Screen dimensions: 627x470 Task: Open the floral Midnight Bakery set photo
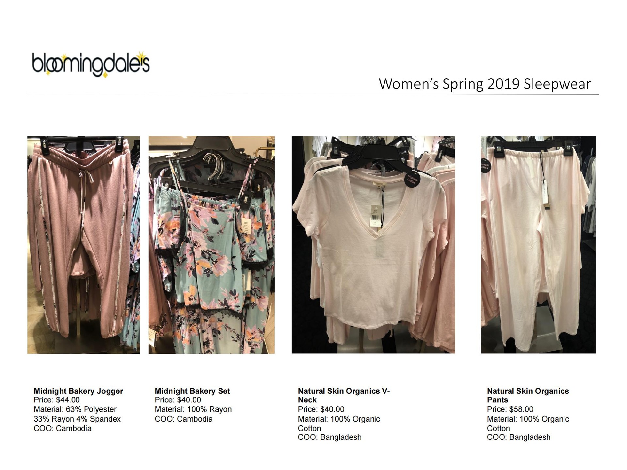[x=212, y=244]
